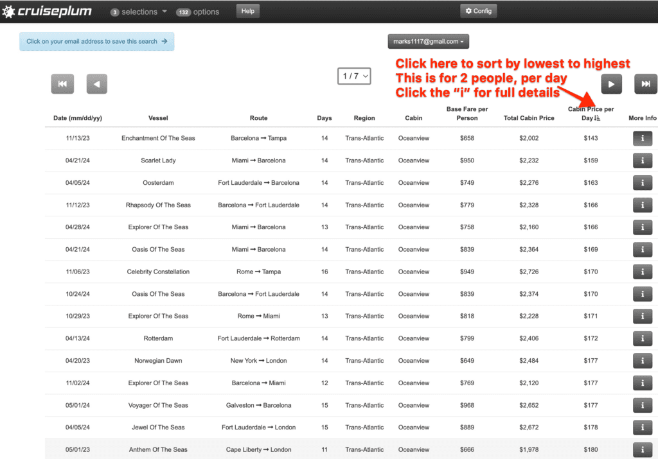
Task: Sort the table by Date column
Action: coord(78,117)
